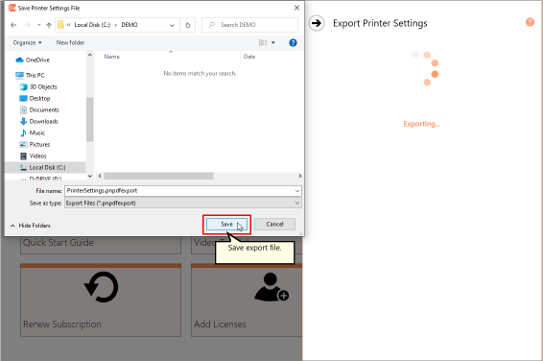The width and height of the screenshot is (543, 361).
Task: Click the Downloads arrow icon in navigation pane
Action: (23, 121)
